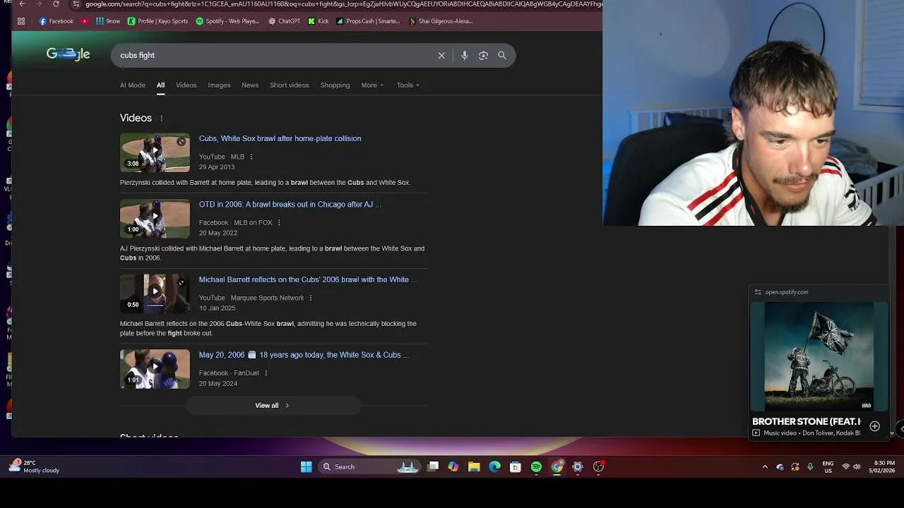The height and width of the screenshot is (508, 904).
Task: Open options for Facebook FanDuel result
Action: coord(266,373)
